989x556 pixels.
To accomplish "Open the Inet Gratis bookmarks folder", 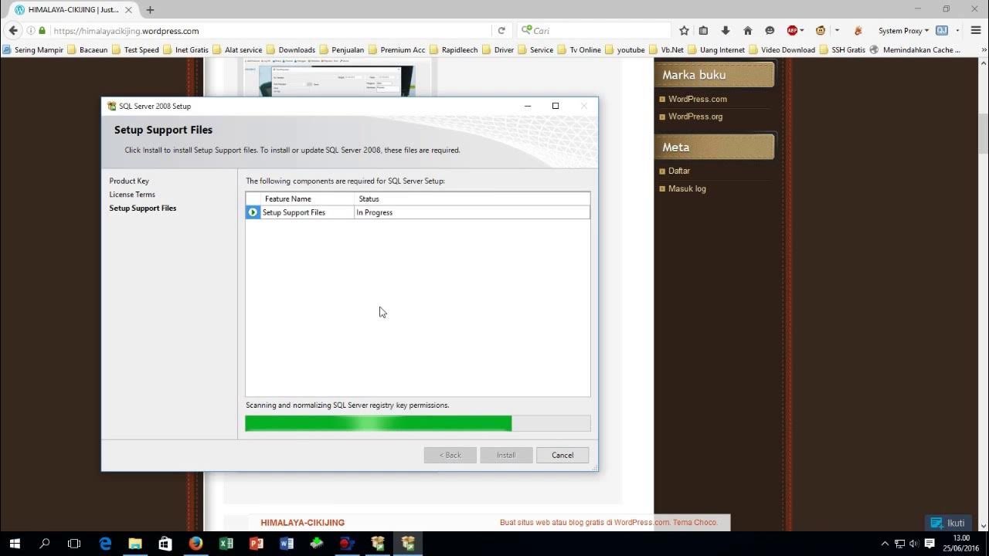I will tap(185, 49).
